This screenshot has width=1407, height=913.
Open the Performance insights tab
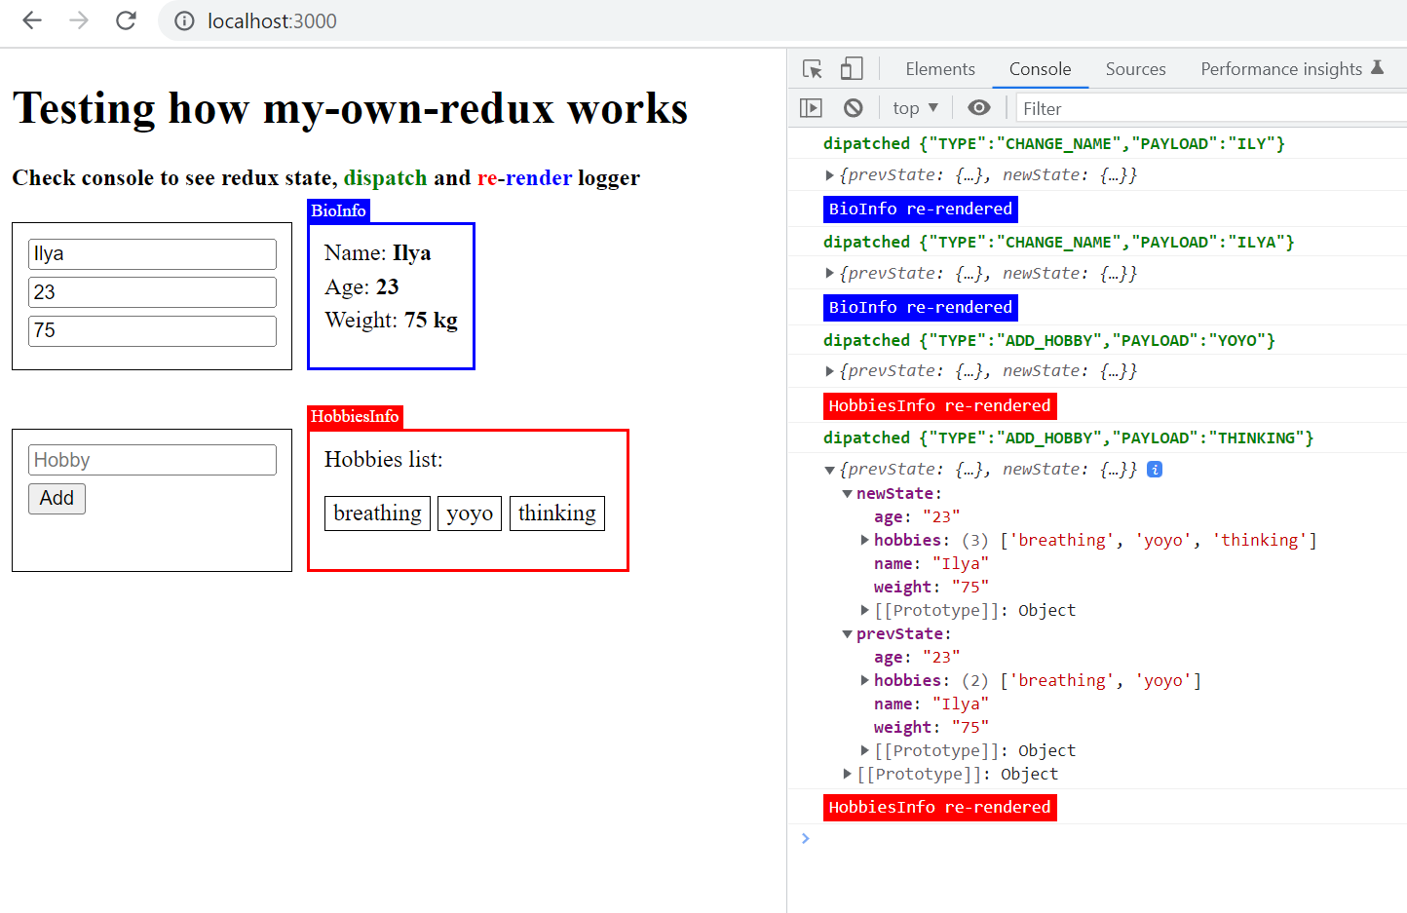(1280, 69)
